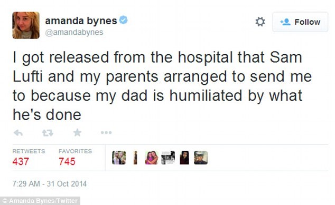Click the 7:29 AM - 31 Oct 2014 timestamp
Image resolution: width=335 pixels, height=205 pixels.
tap(49, 184)
